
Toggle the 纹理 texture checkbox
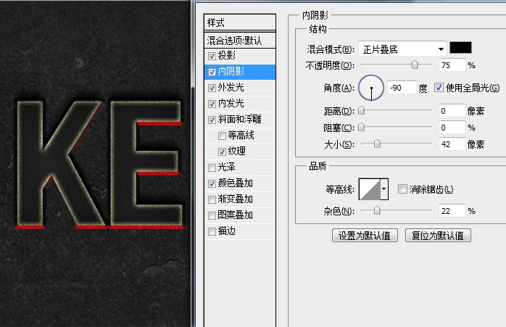tap(222, 152)
